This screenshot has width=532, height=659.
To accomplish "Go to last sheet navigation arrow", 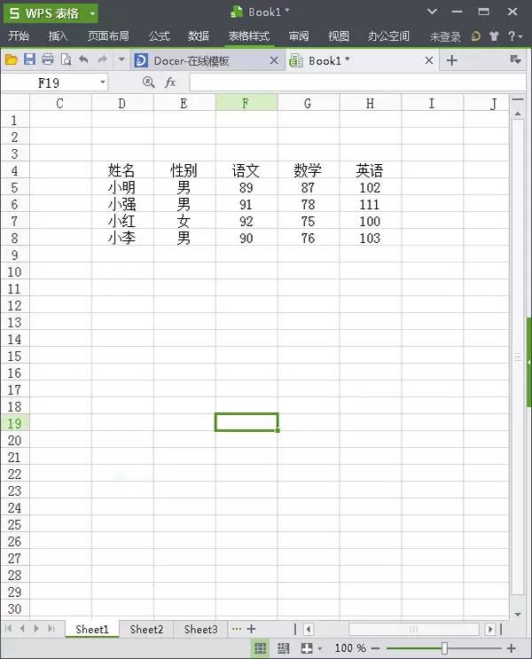I will point(51,628).
